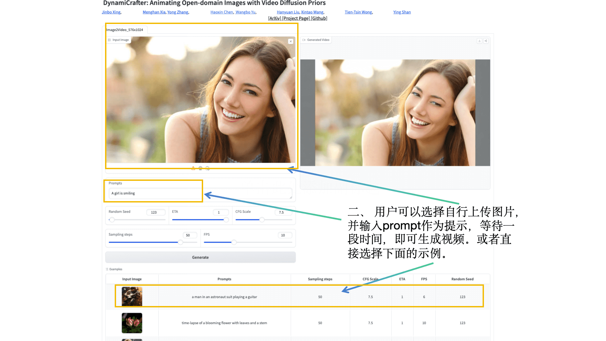This screenshot has width=606, height=341.
Task: Open author link Haoxin Chen
Action: (x=222, y=12)
